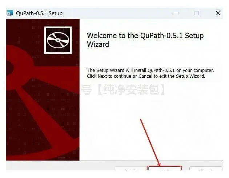Click the title bar empty space

[x=117, y=13]
